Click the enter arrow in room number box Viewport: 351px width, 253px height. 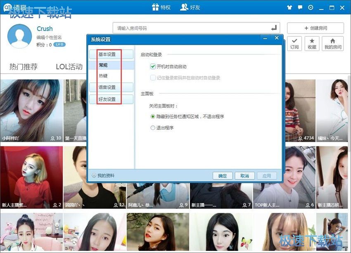[274, 28]
